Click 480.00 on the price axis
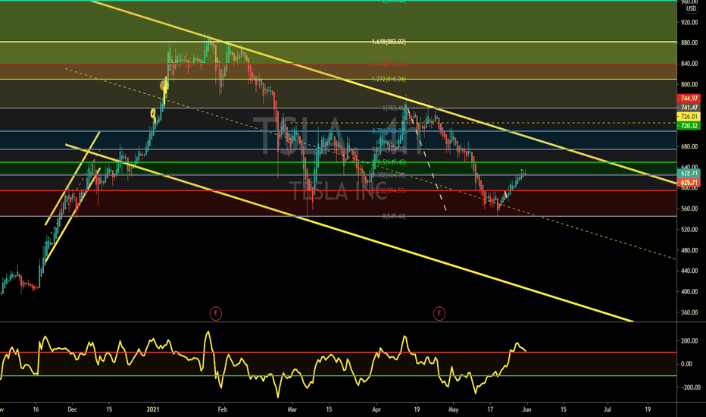Screen dimensions: 706x417 [689, 250]
